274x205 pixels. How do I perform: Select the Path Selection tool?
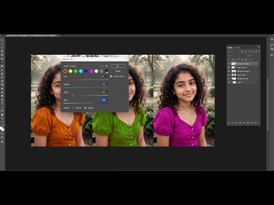pyautogui.click(x=2, y=107)
